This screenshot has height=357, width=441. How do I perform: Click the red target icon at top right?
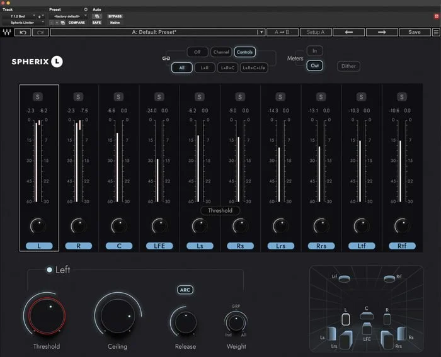(x=436, y=16)
